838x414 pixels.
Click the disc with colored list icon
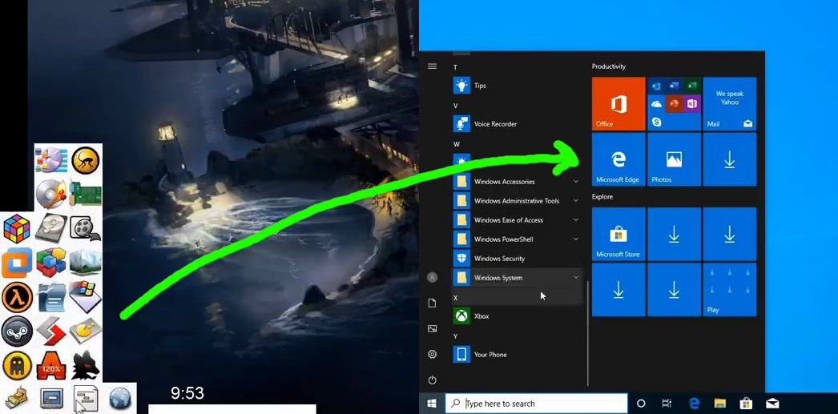(x=51, y=159)
